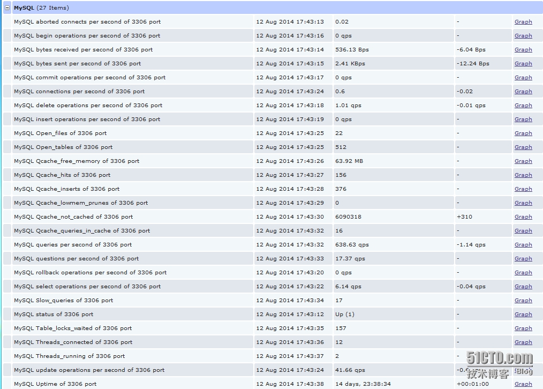Image resolution: width=543 pixels, height=389 pixels.
Task: Open Graph for MySQL insert operations per second
Action: 523,119
